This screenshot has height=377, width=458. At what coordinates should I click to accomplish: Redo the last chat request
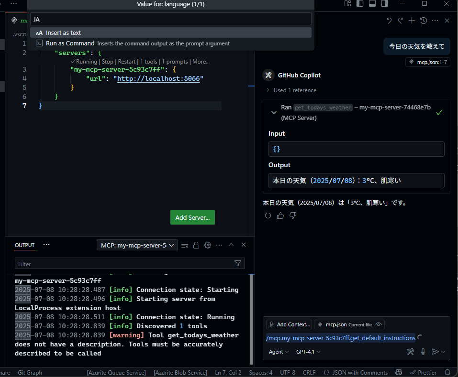tap(400, 21)
